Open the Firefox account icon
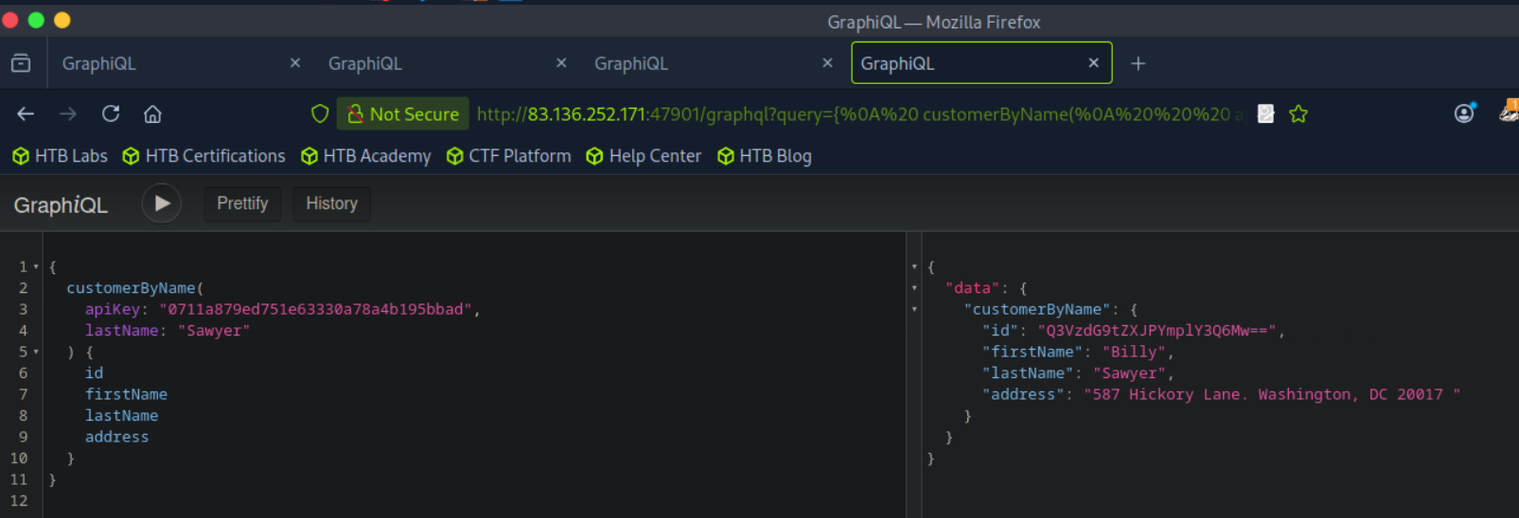Screen dimensions: 1519x518 pos(1464,113)
